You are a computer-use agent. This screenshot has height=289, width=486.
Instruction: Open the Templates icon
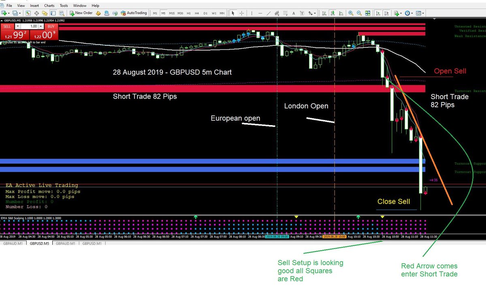pos(418,13)
